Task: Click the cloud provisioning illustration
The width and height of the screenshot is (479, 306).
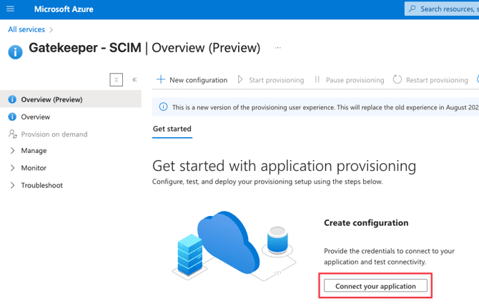Action: pos(234,245)
